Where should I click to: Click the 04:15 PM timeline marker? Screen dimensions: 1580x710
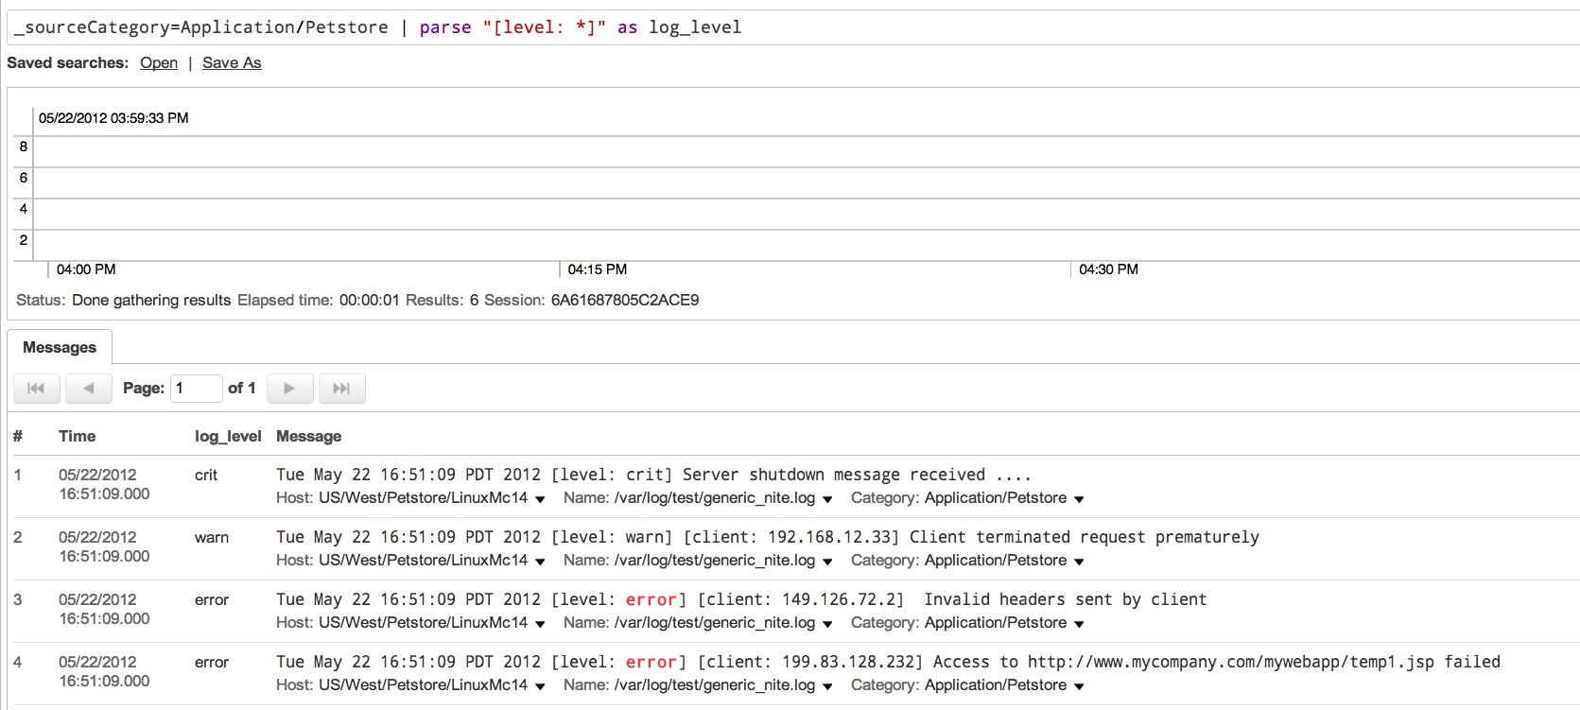[x=597, y=269]
